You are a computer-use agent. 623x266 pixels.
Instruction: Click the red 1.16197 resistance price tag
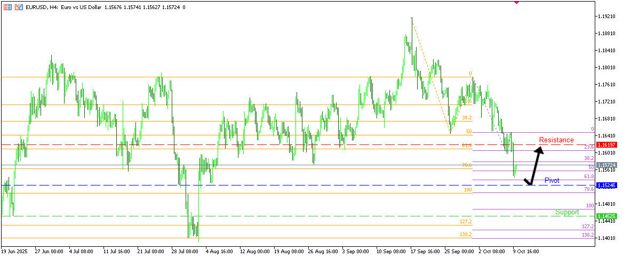(607, 145)
